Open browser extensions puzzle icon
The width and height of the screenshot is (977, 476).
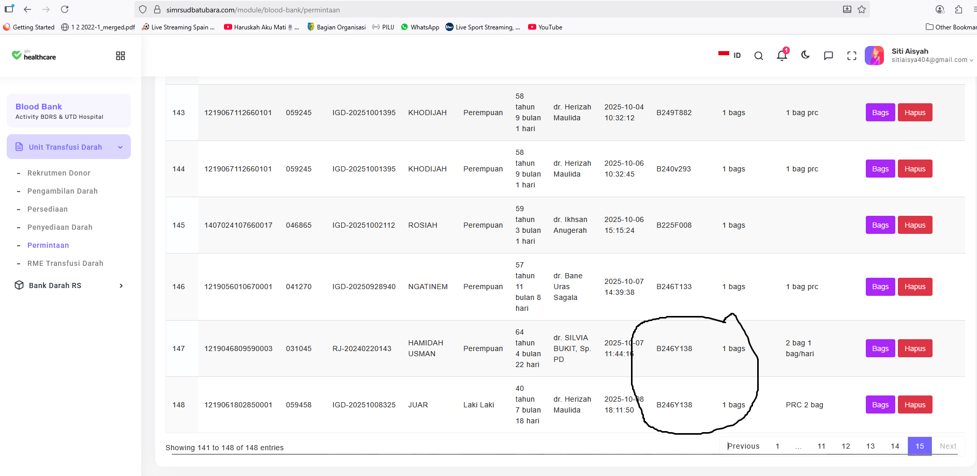[x=958, y=9]
